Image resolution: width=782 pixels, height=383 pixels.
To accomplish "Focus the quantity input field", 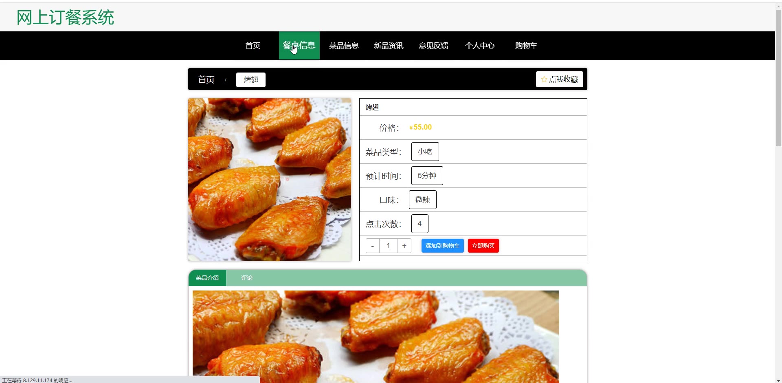I will [388, 246].
